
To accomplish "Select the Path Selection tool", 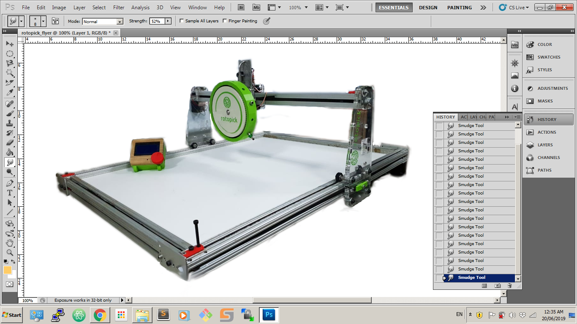I will 10,202.
